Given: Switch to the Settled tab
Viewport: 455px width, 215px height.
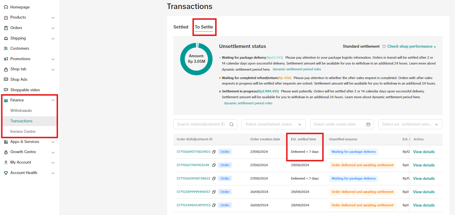Looking at the screenshot, I should click(x=181, y=27).
